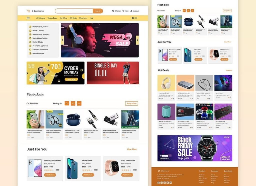
Task: Select the All Category menu item
Action: [40, 18]
